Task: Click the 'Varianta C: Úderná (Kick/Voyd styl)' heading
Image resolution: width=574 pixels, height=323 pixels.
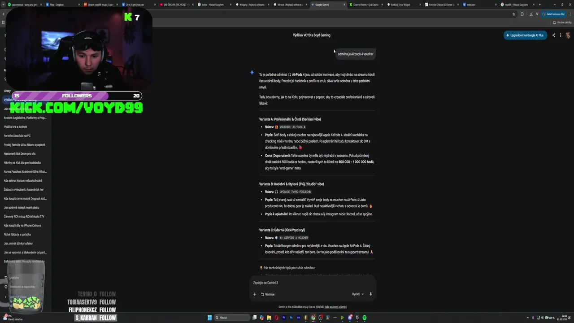Action: click(x=282, y=230)
